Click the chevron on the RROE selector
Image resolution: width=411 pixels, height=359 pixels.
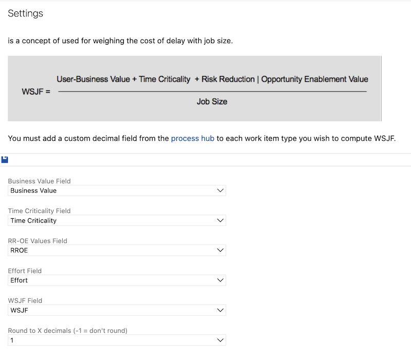click(220, 250)
